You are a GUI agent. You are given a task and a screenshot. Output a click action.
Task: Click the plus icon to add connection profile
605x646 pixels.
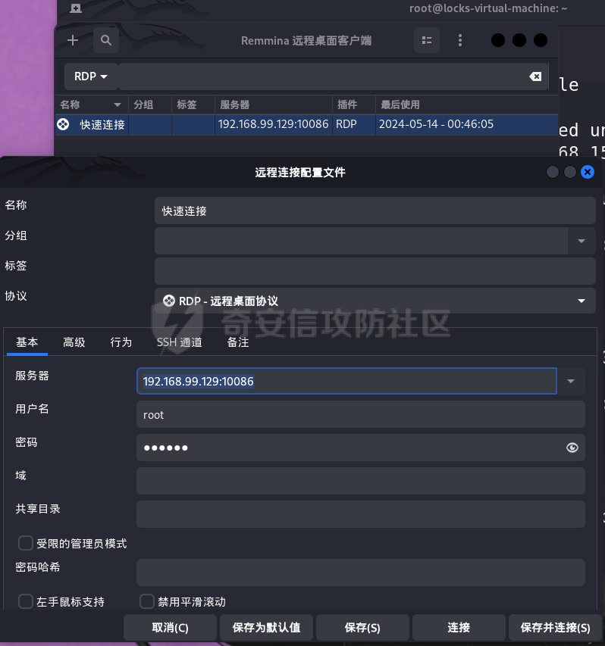[73, 40]
